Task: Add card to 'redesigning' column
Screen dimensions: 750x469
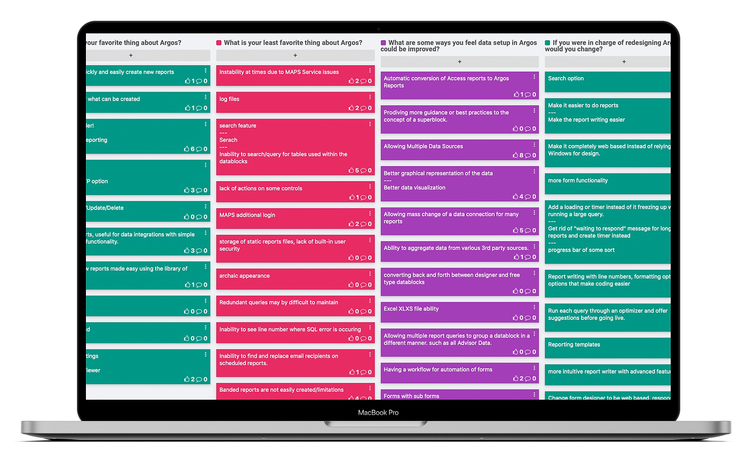Action: (x=608, y=61)
